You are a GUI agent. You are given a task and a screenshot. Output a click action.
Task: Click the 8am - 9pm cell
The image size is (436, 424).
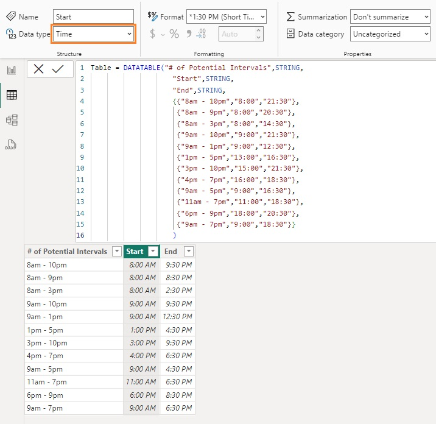(74, 278)
